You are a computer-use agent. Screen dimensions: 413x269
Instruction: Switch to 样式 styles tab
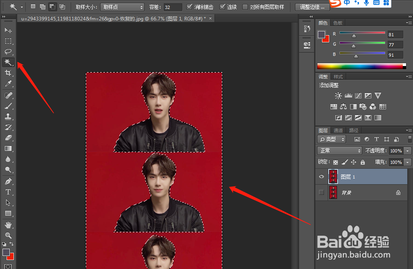pyautogui.click(x=338, y=77)
